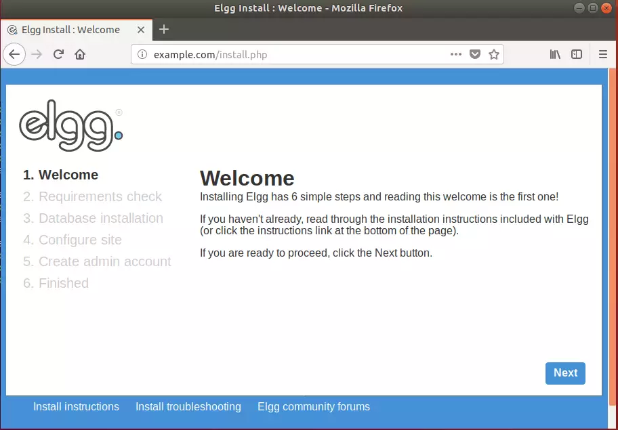
Task: Select step '3. Database installation'
Action: coord(93,218)
